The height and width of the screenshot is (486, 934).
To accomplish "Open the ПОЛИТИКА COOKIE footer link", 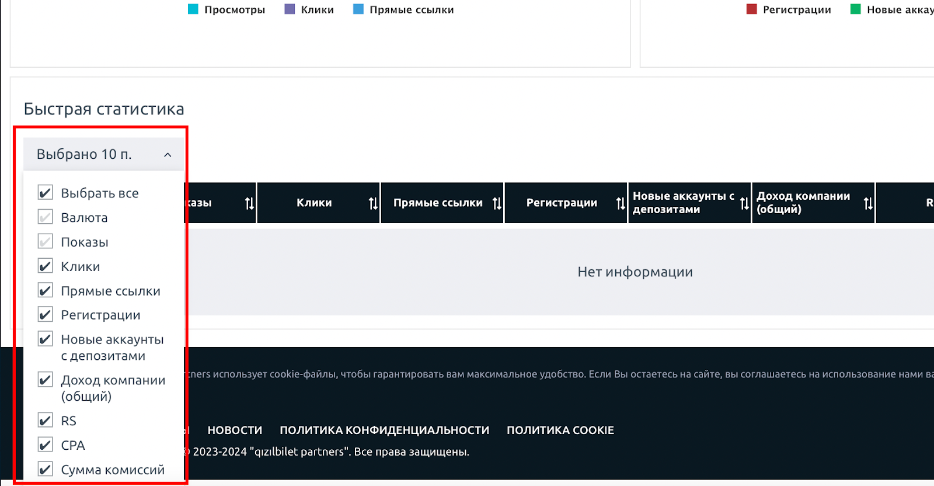I will [560, 430].
